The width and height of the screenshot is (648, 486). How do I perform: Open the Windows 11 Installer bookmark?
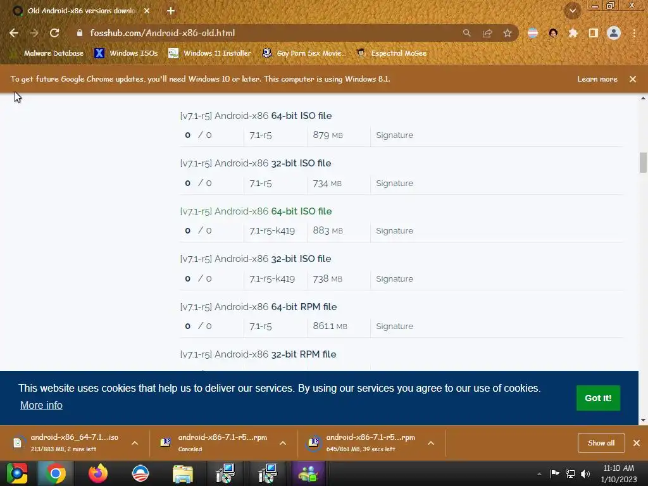(x=210, y=53)
